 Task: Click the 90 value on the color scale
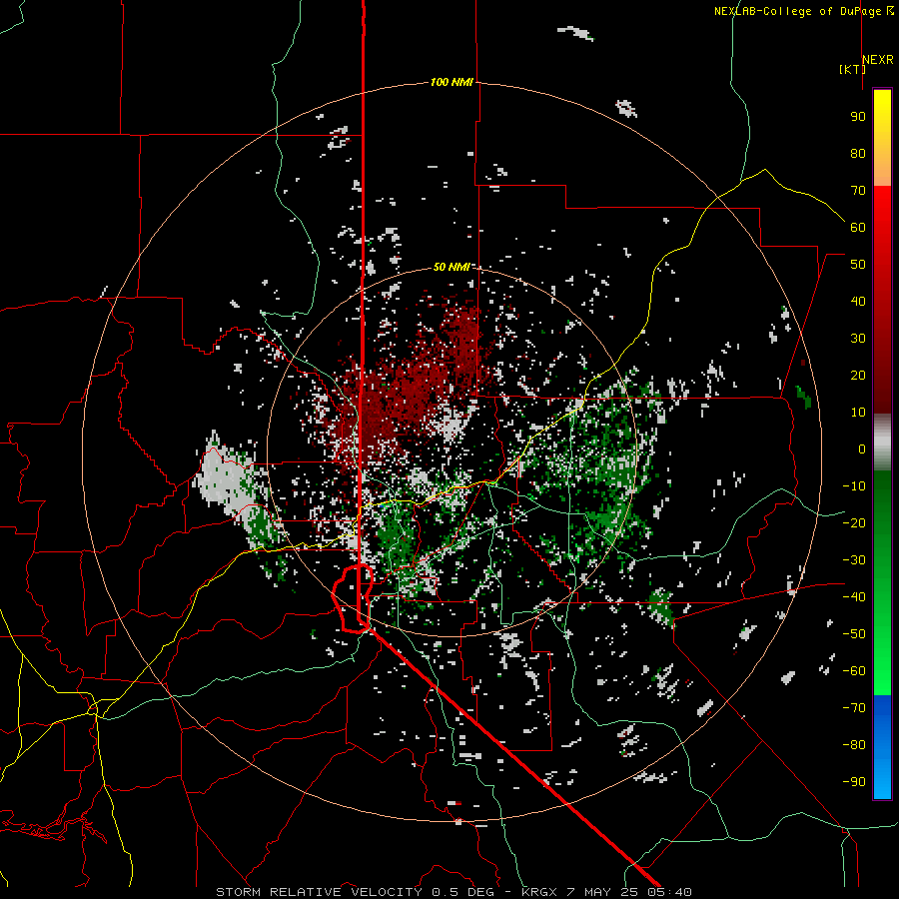coord(858,117)
